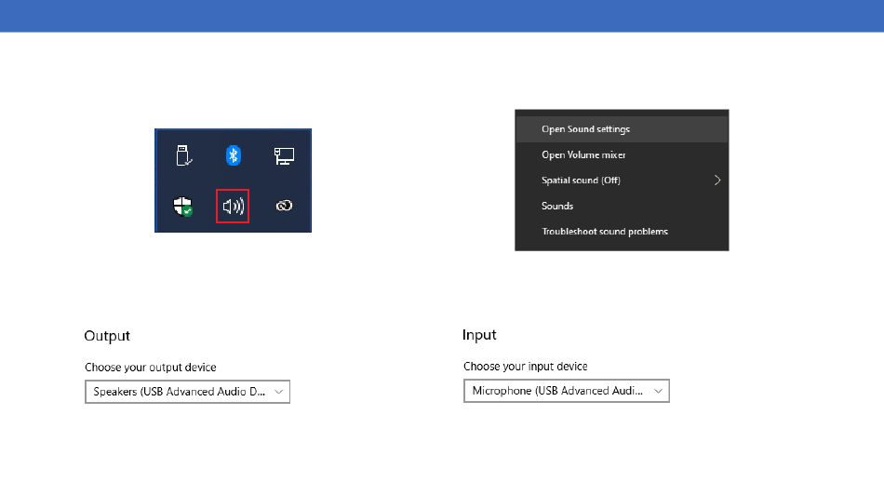Open the speaker volume tray icon
Viewport: 884px width, 482px height.
233,207
